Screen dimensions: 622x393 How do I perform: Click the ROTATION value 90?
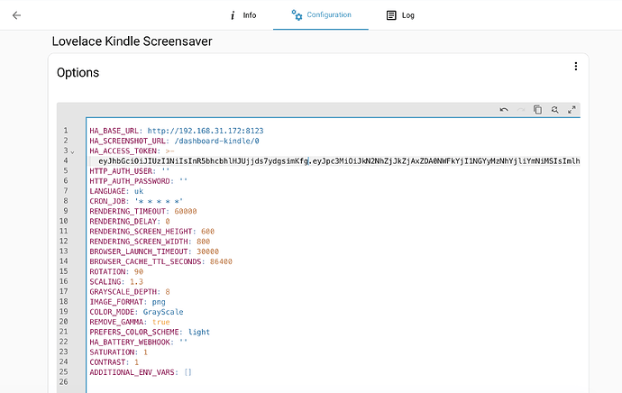tap(139, 271)
